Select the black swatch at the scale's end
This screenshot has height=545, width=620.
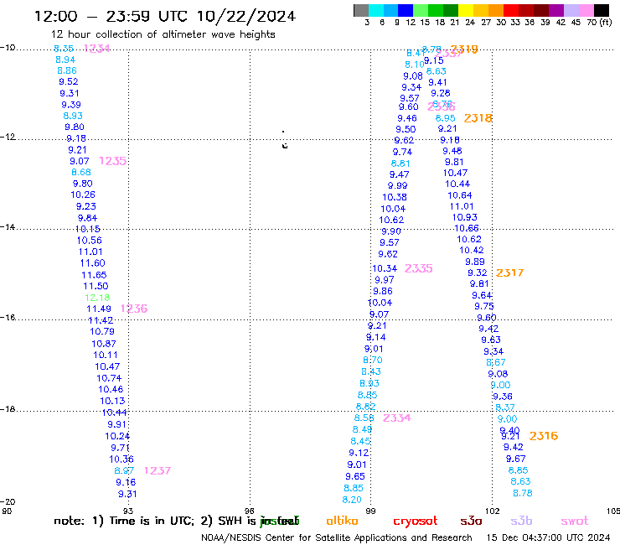pos(601,10)
